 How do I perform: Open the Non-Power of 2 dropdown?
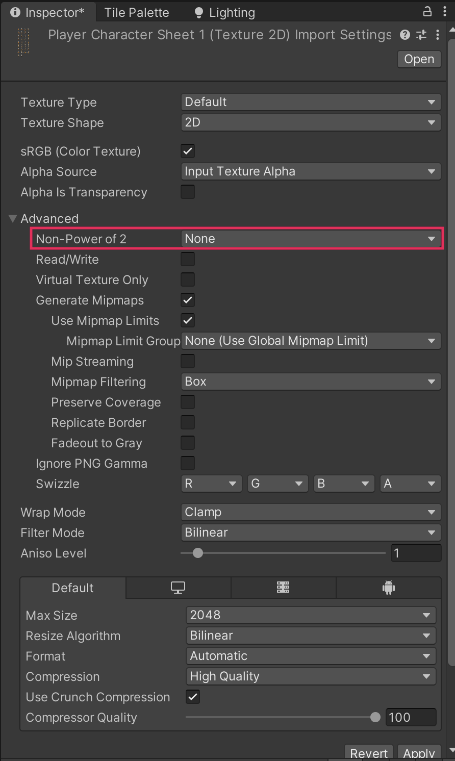coord(310,239)
